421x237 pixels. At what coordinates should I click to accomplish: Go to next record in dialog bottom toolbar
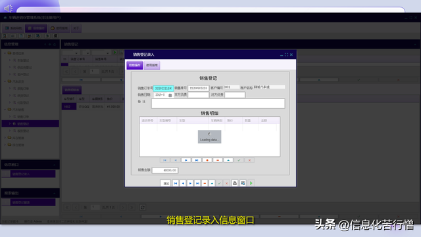point(190,183)
